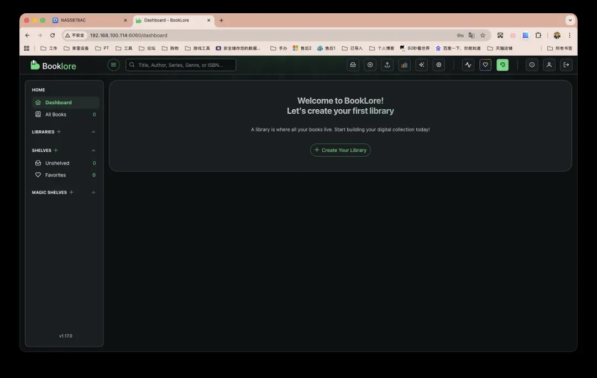Click the logout icon
Screen dimensions: 597x378
(566, 65)
